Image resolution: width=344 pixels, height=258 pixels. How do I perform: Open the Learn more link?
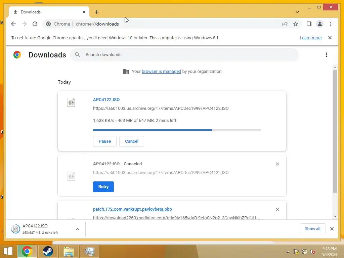(311, 38)
